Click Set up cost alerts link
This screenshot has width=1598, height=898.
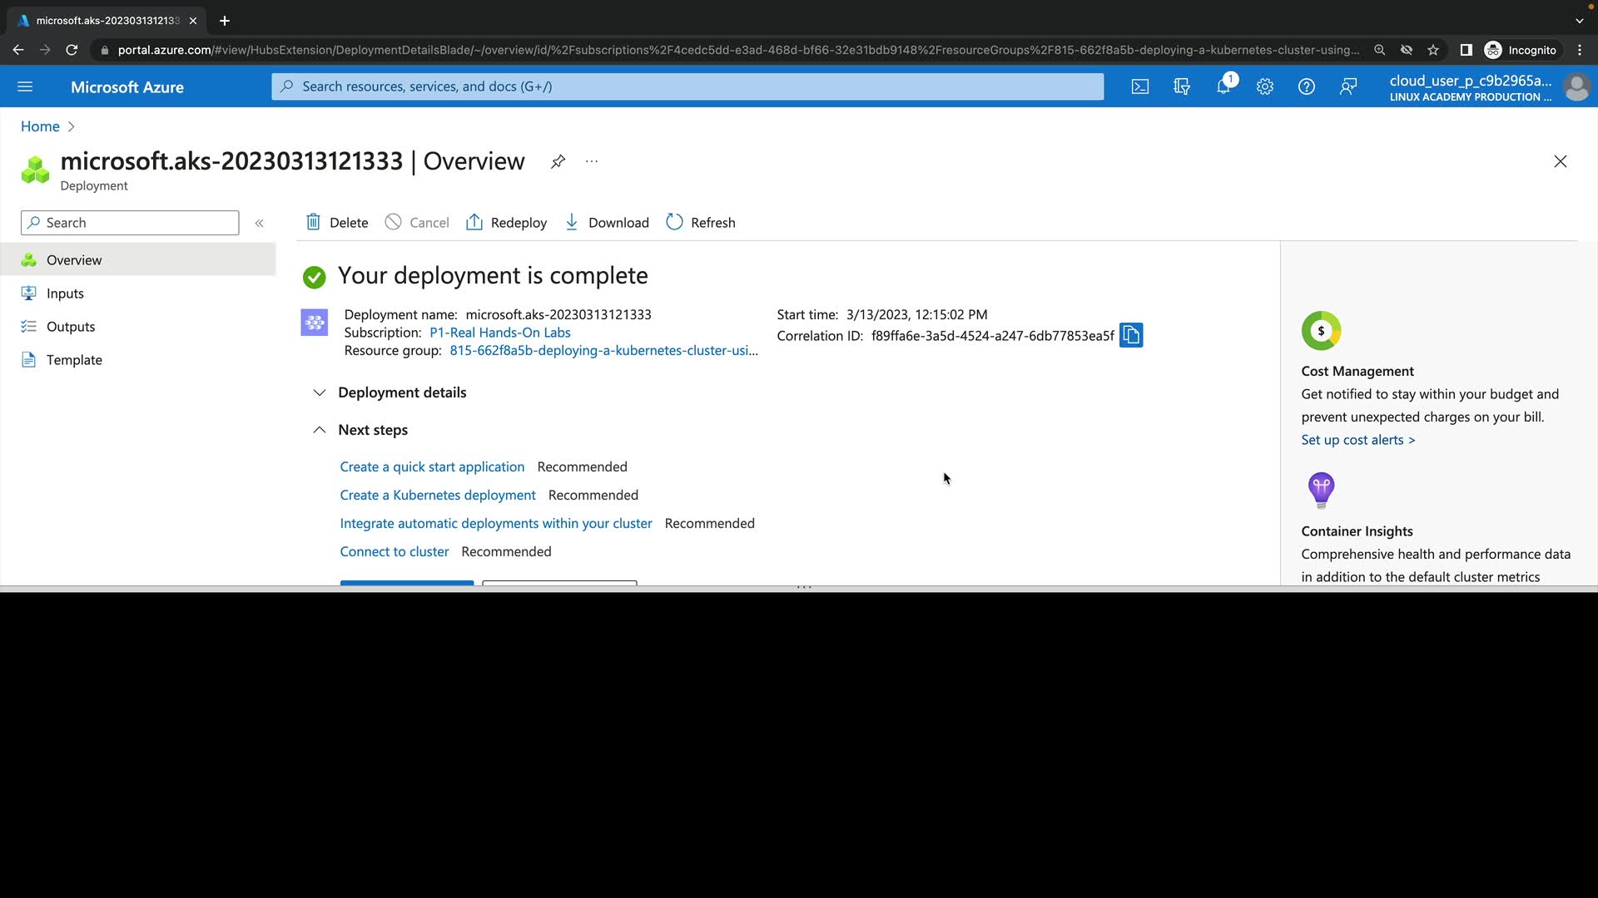tap(1357, 440)
